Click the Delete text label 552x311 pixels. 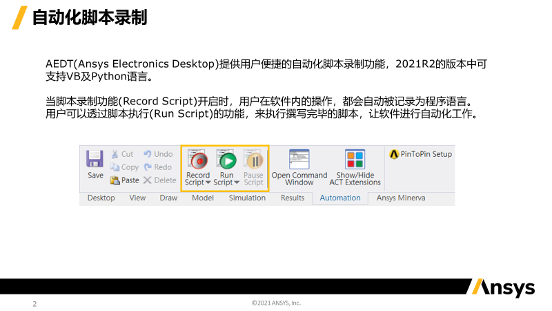165,180
